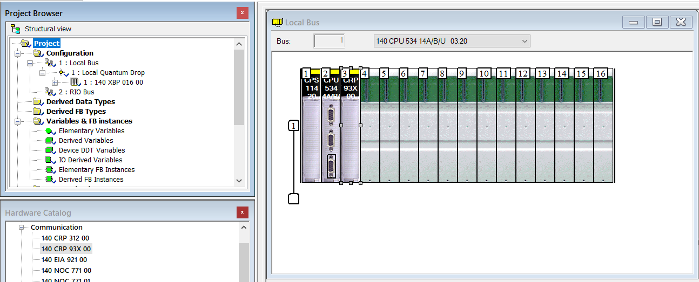
Task: Select 140 CRP 93X 00 in catalog
Action: (x=66, y=249)
